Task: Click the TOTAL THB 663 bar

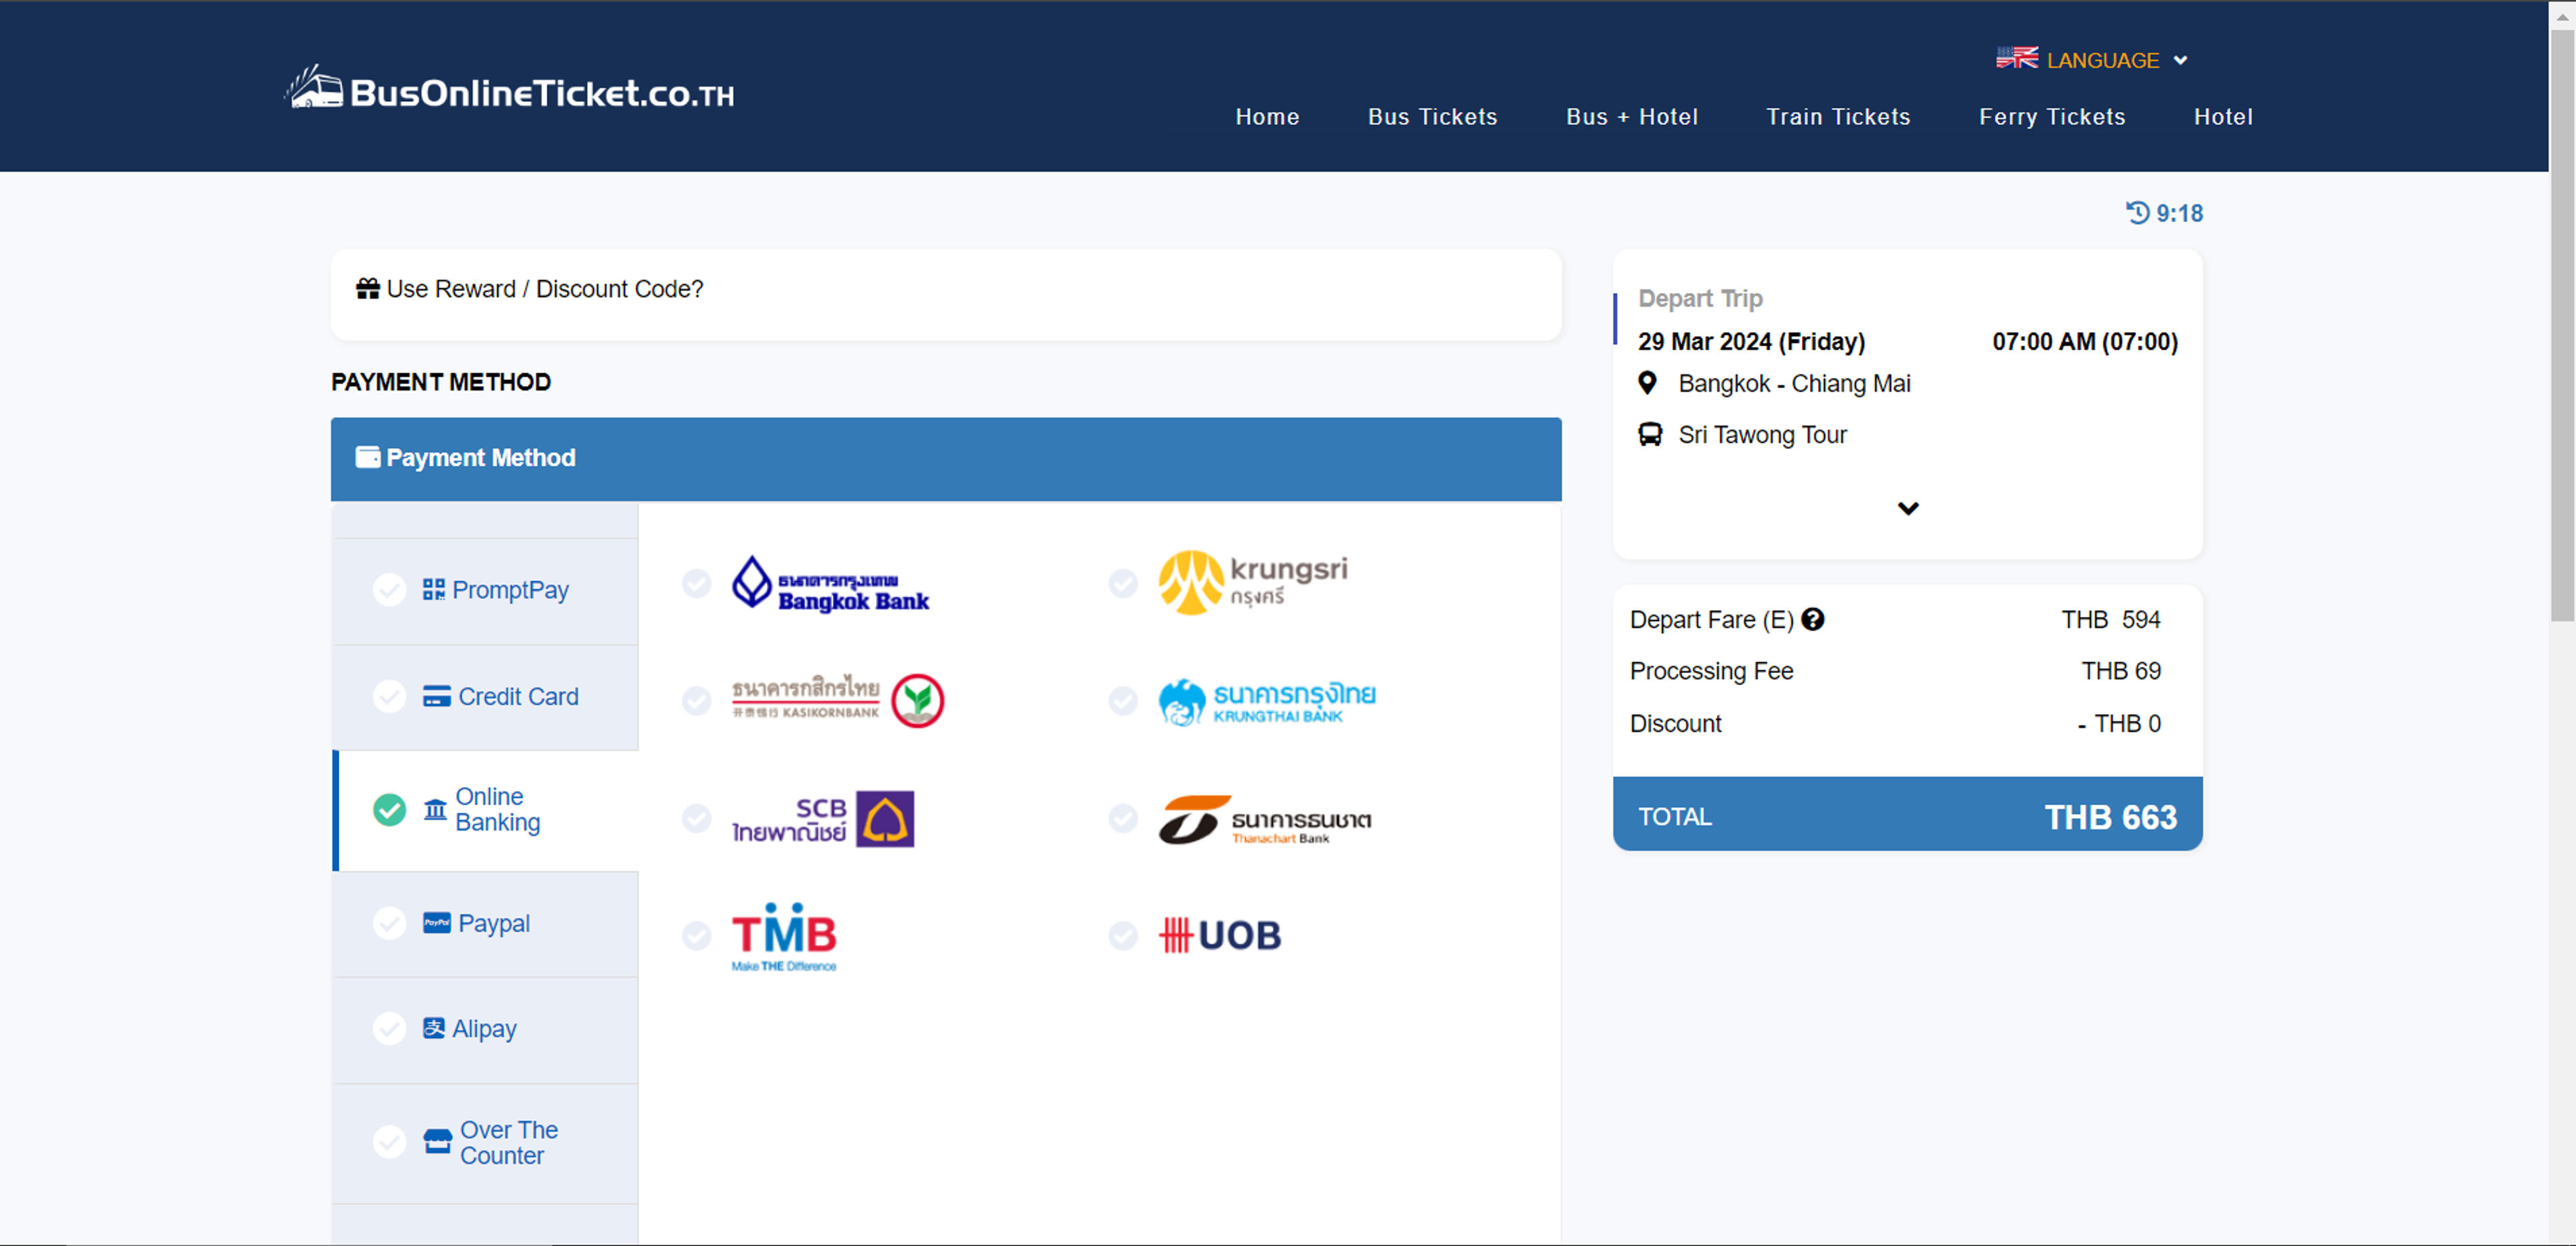Action: 1907,814
